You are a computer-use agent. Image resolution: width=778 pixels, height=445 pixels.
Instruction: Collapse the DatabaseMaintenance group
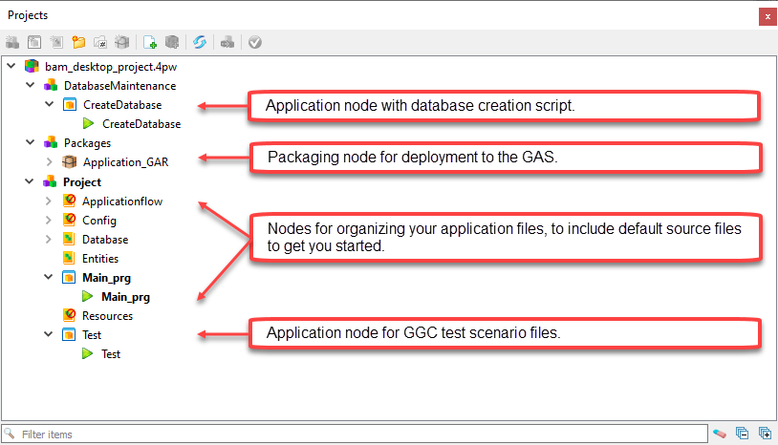point(31,86)
